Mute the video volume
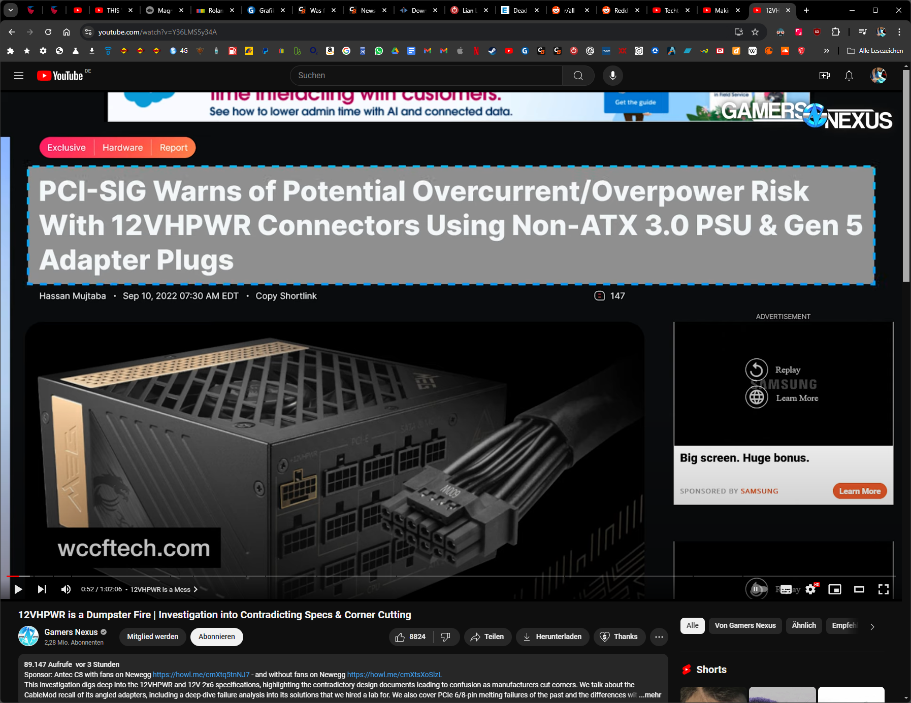 pos(66,589)
